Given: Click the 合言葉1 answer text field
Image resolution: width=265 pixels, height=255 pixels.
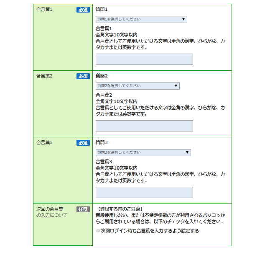Looking at the screenshot, I should [144, 59].
